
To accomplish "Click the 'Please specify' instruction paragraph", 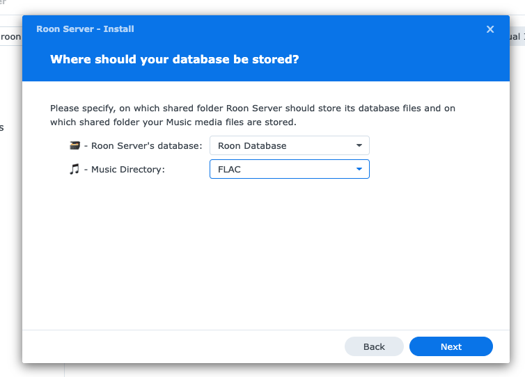I will (x=253, y=115).
